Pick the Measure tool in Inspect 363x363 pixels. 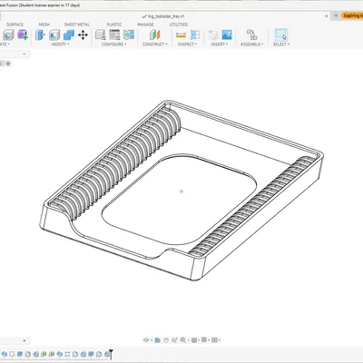pyautogui.click(x=181, y=35)
